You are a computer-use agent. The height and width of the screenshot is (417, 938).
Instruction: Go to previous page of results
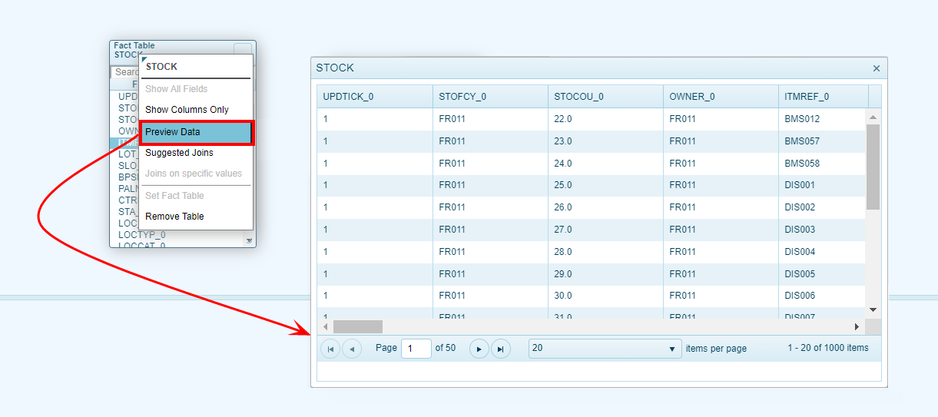352,349
